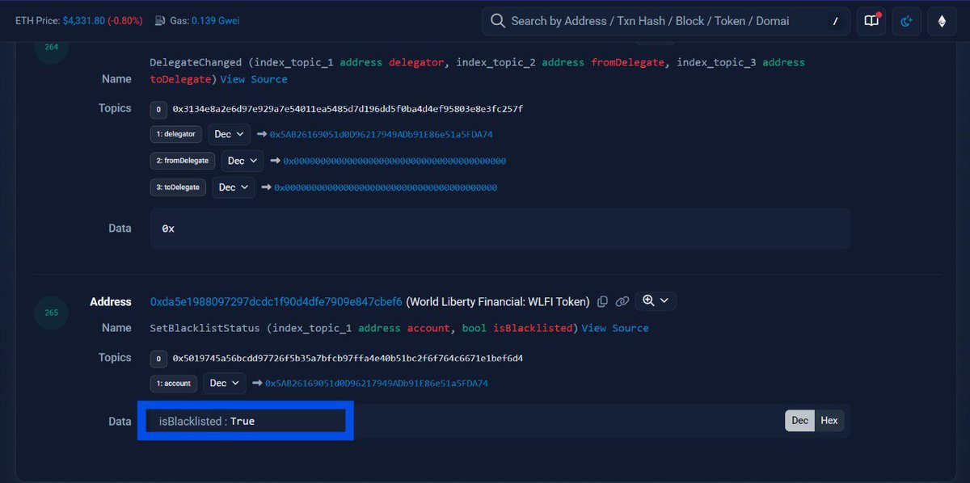Open the Ethereum network selector icon

click(x=941, y=21)
